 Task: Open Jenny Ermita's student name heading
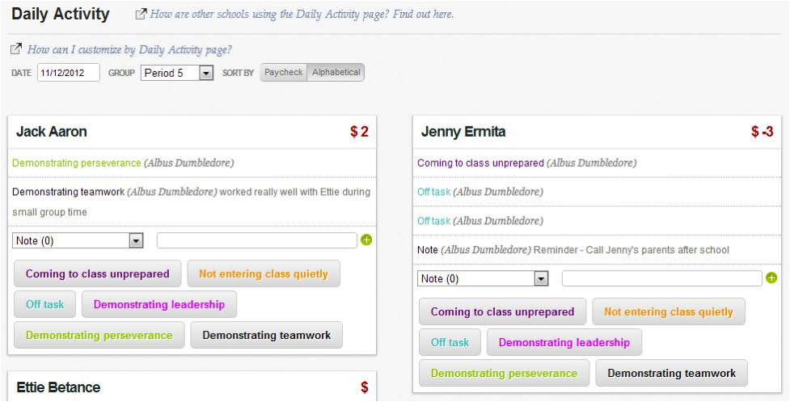pos(463,132)
